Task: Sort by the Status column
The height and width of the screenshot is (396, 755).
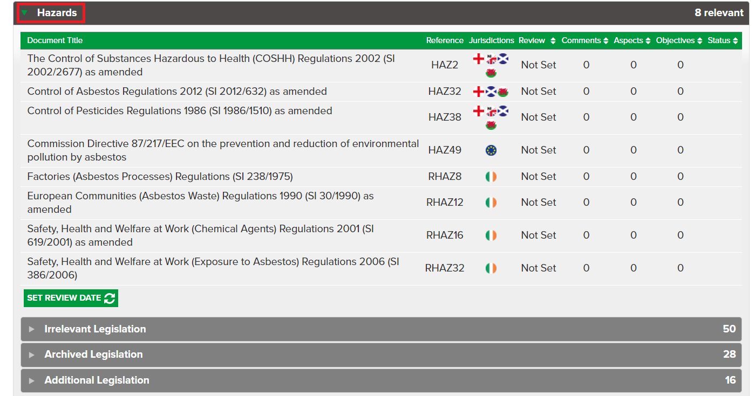Action: (723, 40)
